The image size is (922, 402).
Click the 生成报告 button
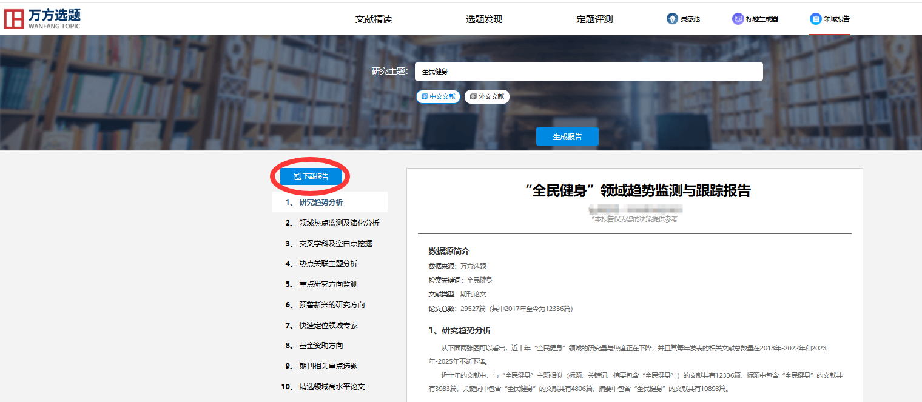tap(567, 136)
